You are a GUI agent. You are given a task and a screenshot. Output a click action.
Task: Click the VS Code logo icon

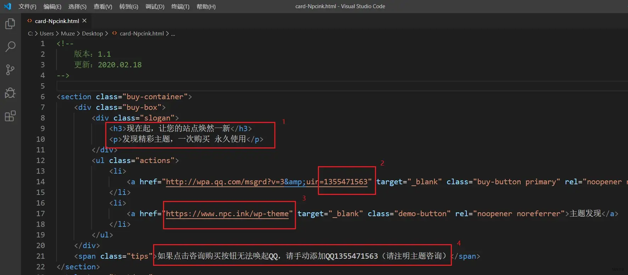[x=7, y=6]
